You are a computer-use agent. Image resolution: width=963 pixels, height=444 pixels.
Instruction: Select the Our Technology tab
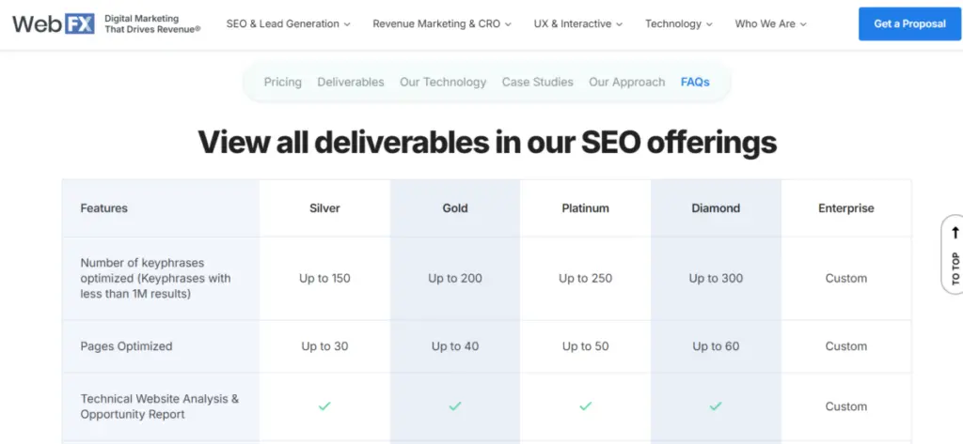click(x=443, y=82)
